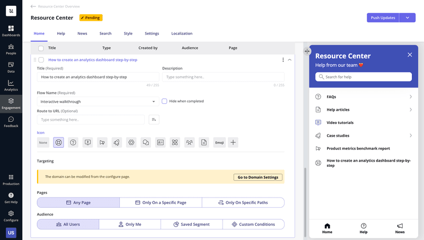Viewport: 424px width, 240px height.
Task: Set audience to Custom Conditions
Action: (x=253, y=224)
